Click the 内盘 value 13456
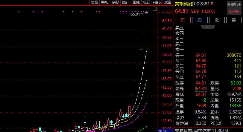Viewport: 243px width, 132px height. [235, 106]
